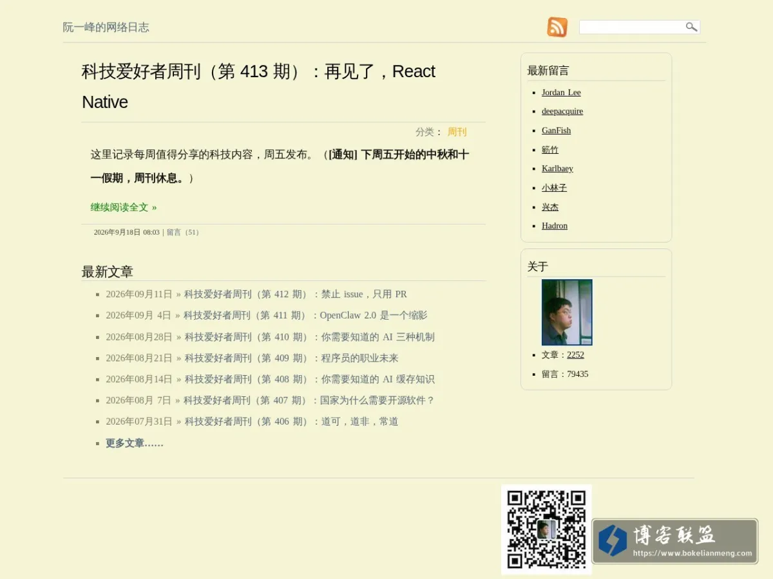773x579 pixels.
Task: Open comment by deepacquire
Action: pyautogui.click(x=562, y=111)
